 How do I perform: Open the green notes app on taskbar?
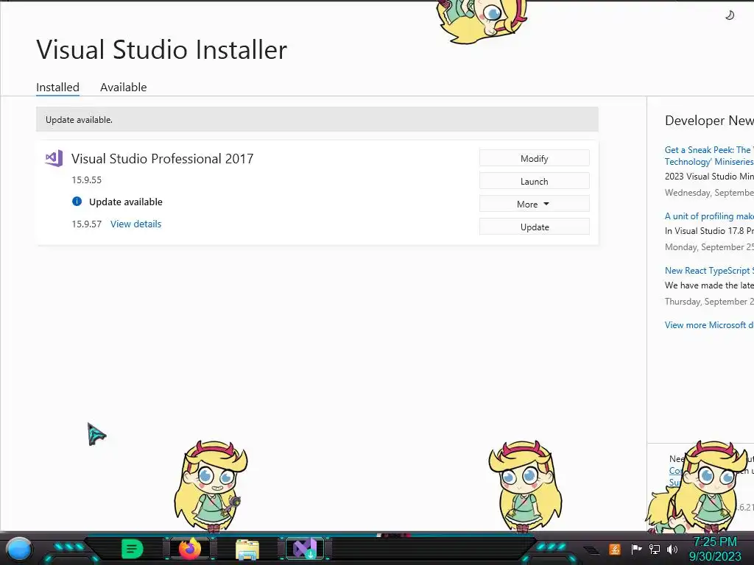(x=132, y=549)
